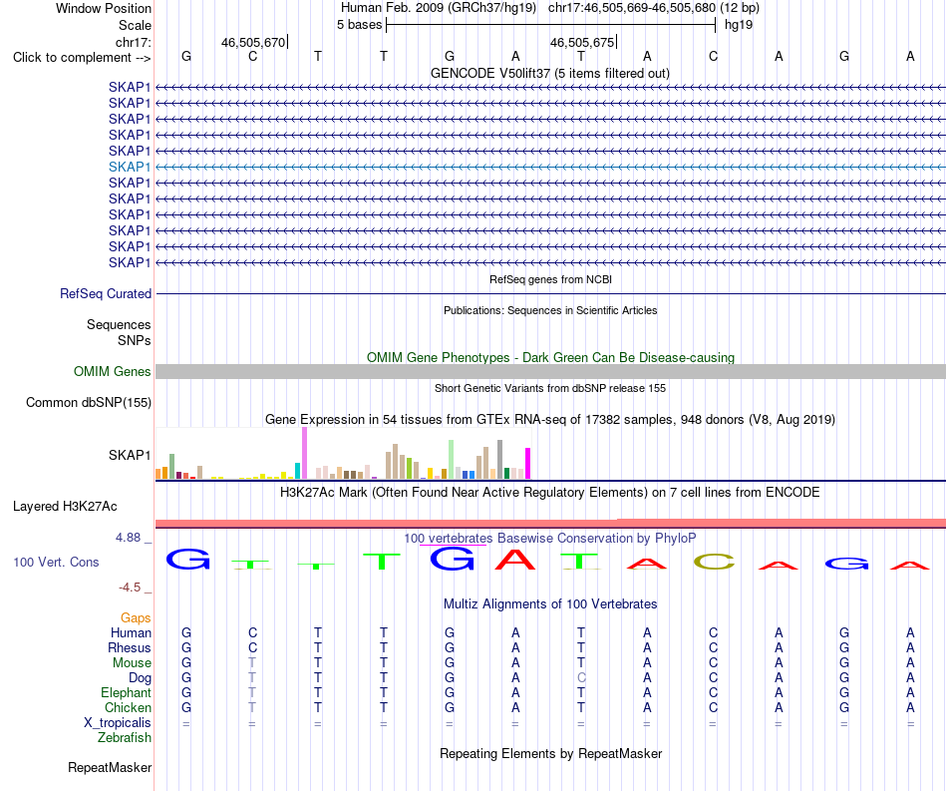
Task: Click the grey OMIM Genes item bar
Action: pos(550,372)
